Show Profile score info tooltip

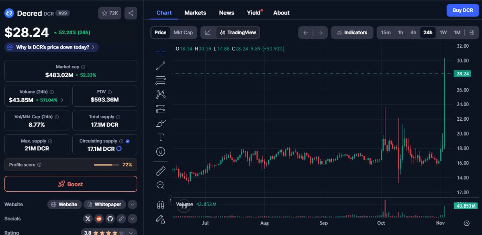[39, 165]
